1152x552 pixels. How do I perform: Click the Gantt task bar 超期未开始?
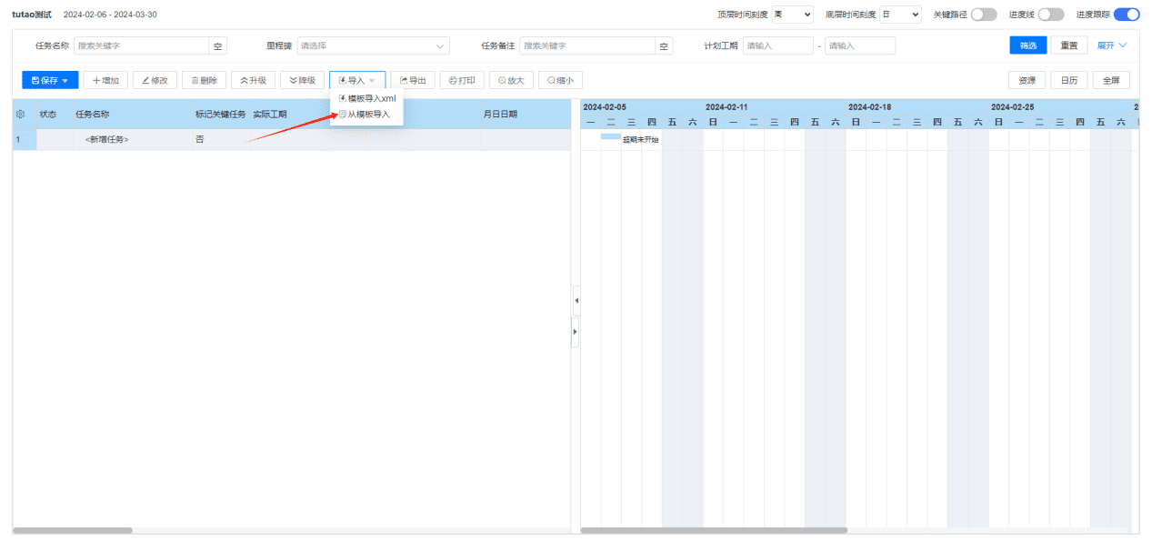coord(611,136)
